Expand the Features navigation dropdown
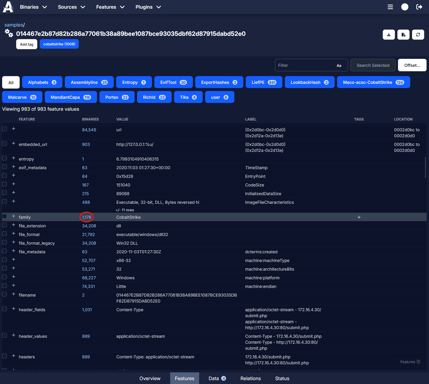Viewport: 429px width, 384px height. [x=110, y=7]
